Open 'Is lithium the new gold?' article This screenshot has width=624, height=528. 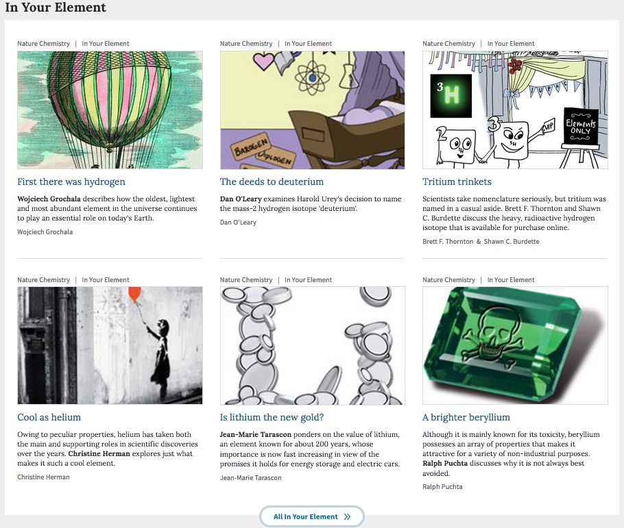point(272,417)
